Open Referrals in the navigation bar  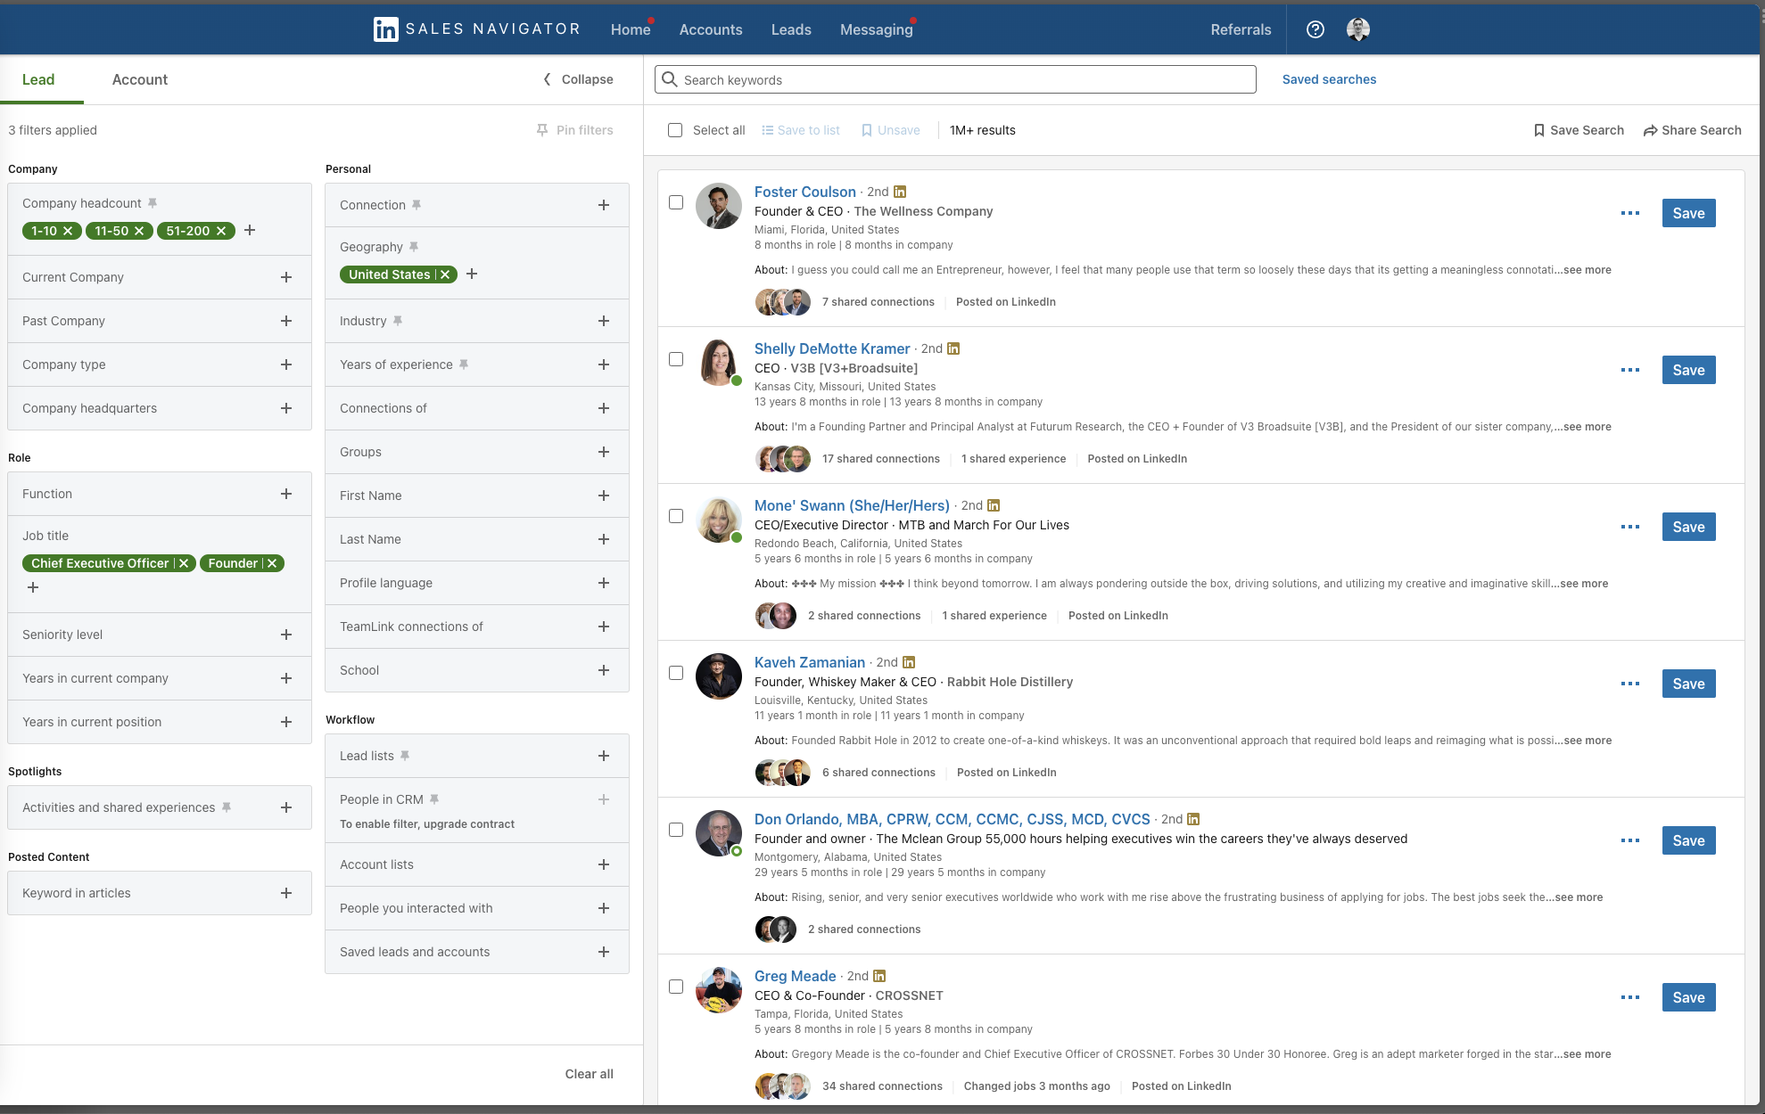point(1241,29)
